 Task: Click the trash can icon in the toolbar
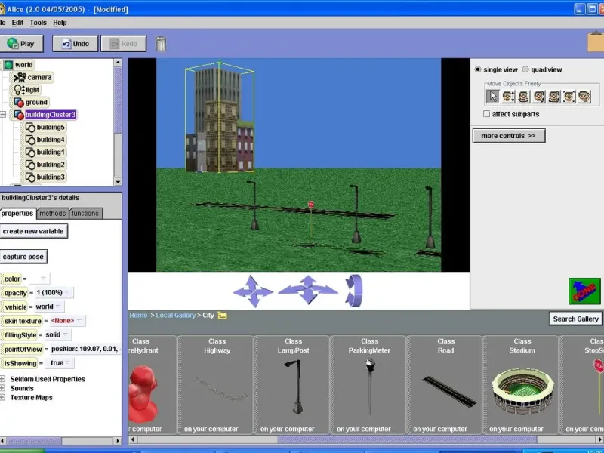(x=161, y=44)
